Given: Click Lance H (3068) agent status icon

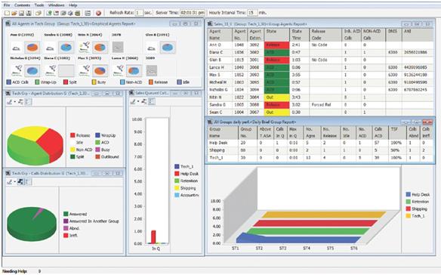Looking at the screenshot, I should point(118,70).
